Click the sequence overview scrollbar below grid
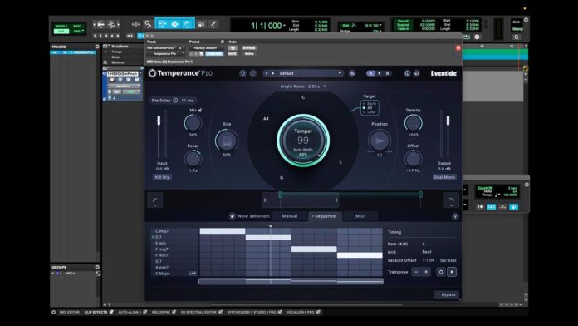This screenshot has width=578, height=326. point(291,282)
